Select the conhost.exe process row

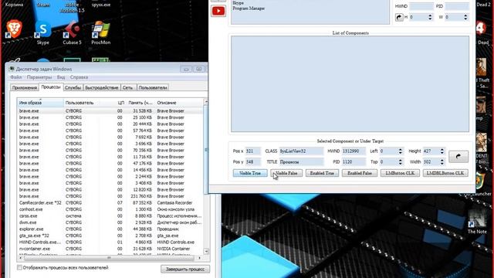click(110, 209)
